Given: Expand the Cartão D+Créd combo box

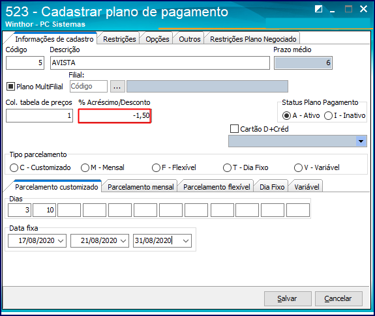Looking at the screenshot, I should (361, 141).
